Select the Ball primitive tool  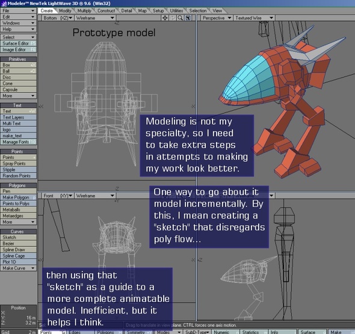tap(18, 71)
